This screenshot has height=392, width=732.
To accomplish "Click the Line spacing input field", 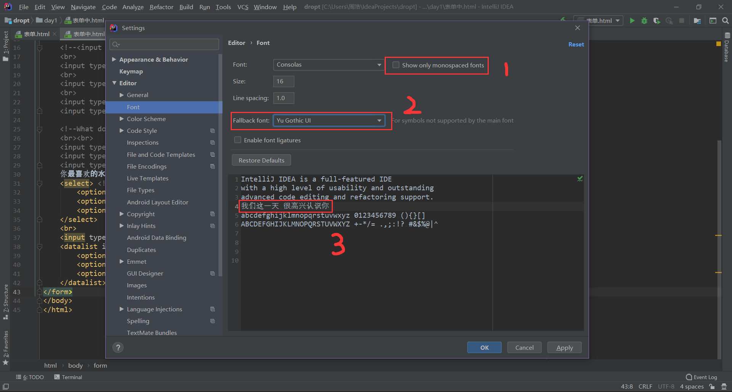I will 284,98.
